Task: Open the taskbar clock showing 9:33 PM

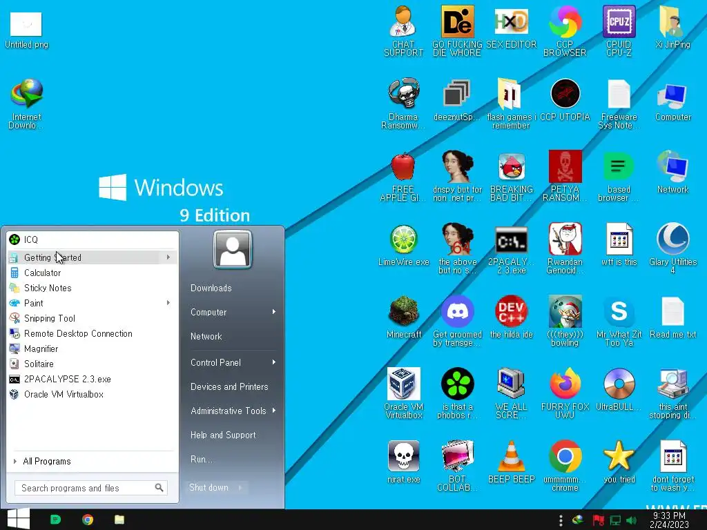Action: click(669, 520)
